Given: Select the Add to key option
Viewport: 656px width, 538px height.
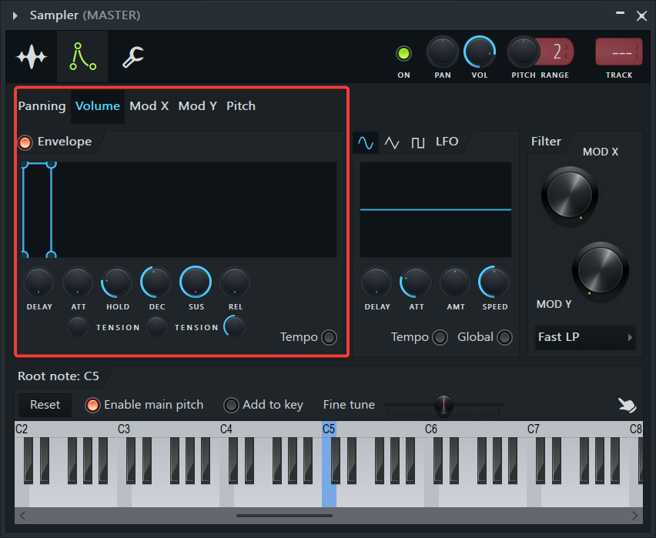Looking at the screenshot, I should coord(232,405).
